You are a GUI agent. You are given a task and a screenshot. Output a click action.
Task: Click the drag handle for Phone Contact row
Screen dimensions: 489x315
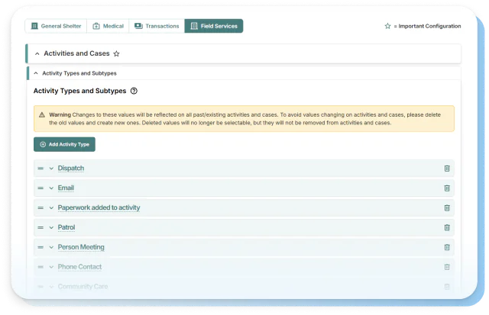[x=40, y=267]
